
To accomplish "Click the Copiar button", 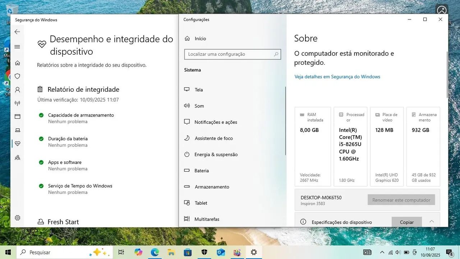I will click(x=406, y=222).
